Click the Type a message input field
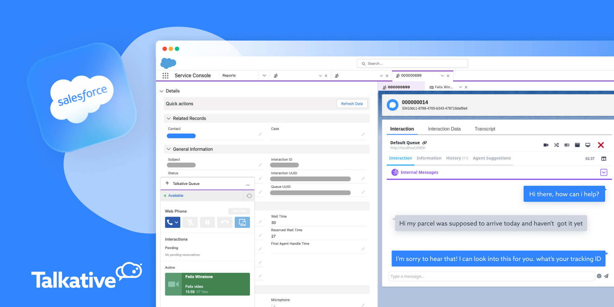Image resolution: width=614 pixels, height=307 pixels. click(478, 276)
